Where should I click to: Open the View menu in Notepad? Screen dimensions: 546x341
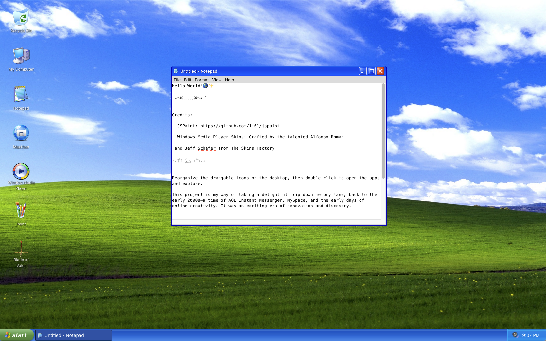217,80
